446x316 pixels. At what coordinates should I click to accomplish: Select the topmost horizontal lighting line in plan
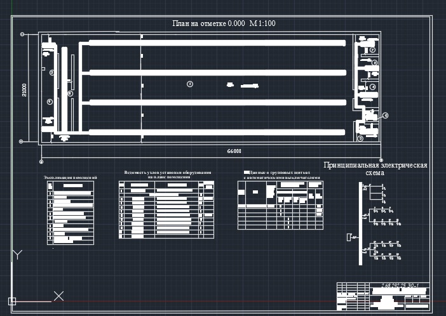216,43
